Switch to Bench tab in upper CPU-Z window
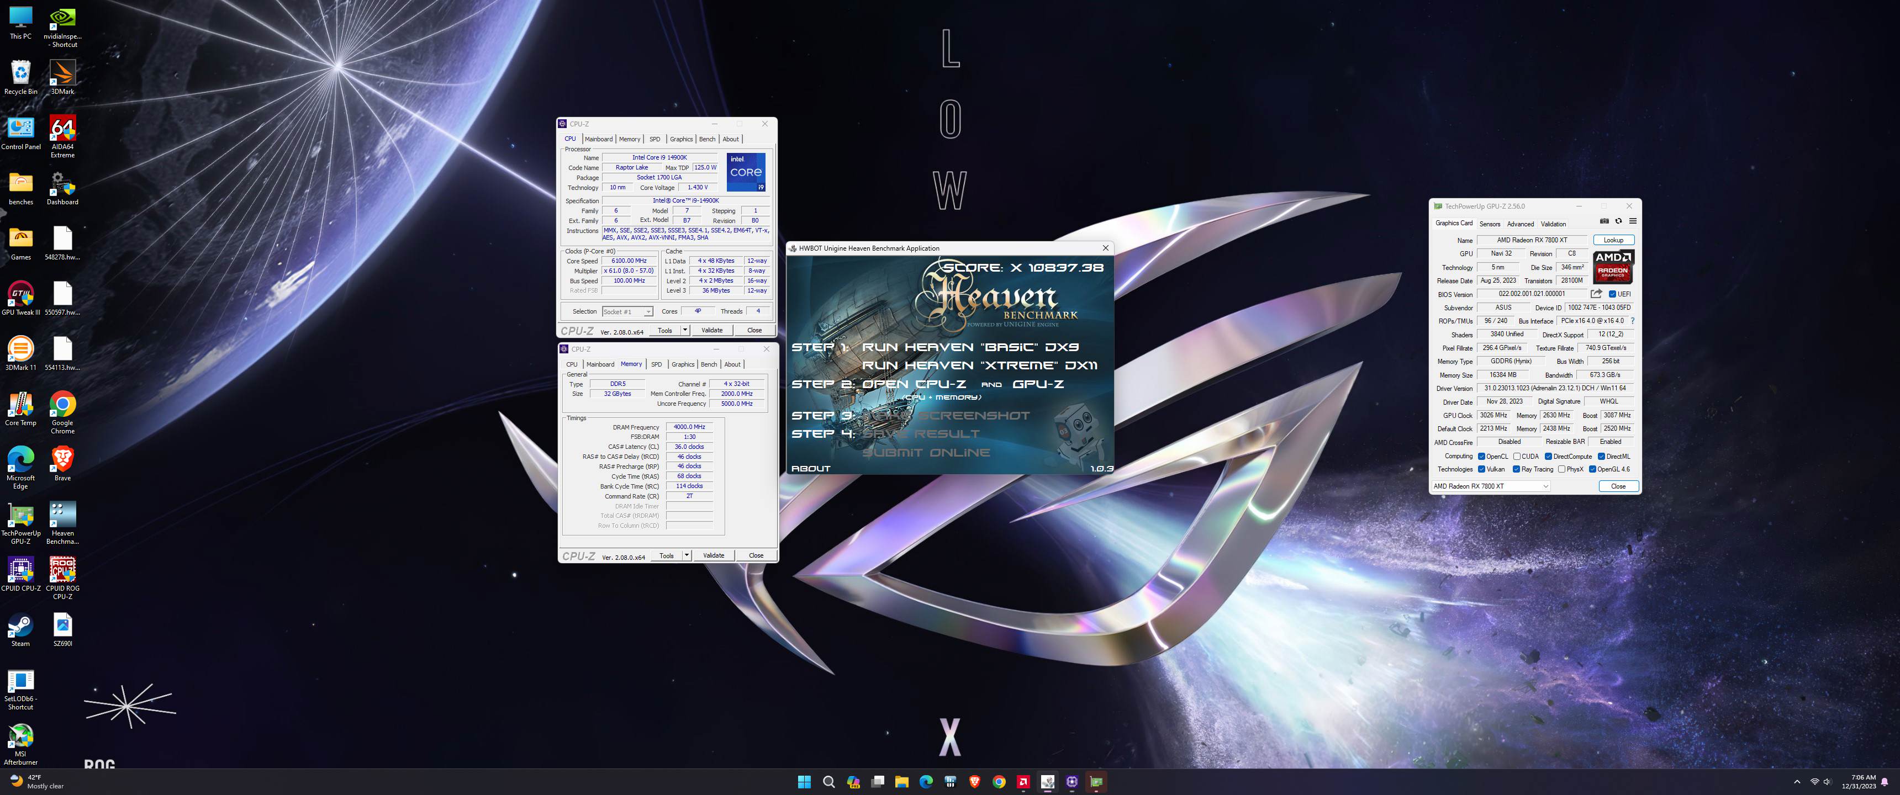Viewport: 1900px width, 795px height. coord(706,139)
